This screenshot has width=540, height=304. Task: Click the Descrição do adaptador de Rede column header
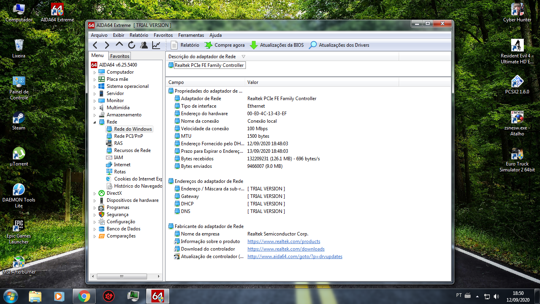pos(282,57)
